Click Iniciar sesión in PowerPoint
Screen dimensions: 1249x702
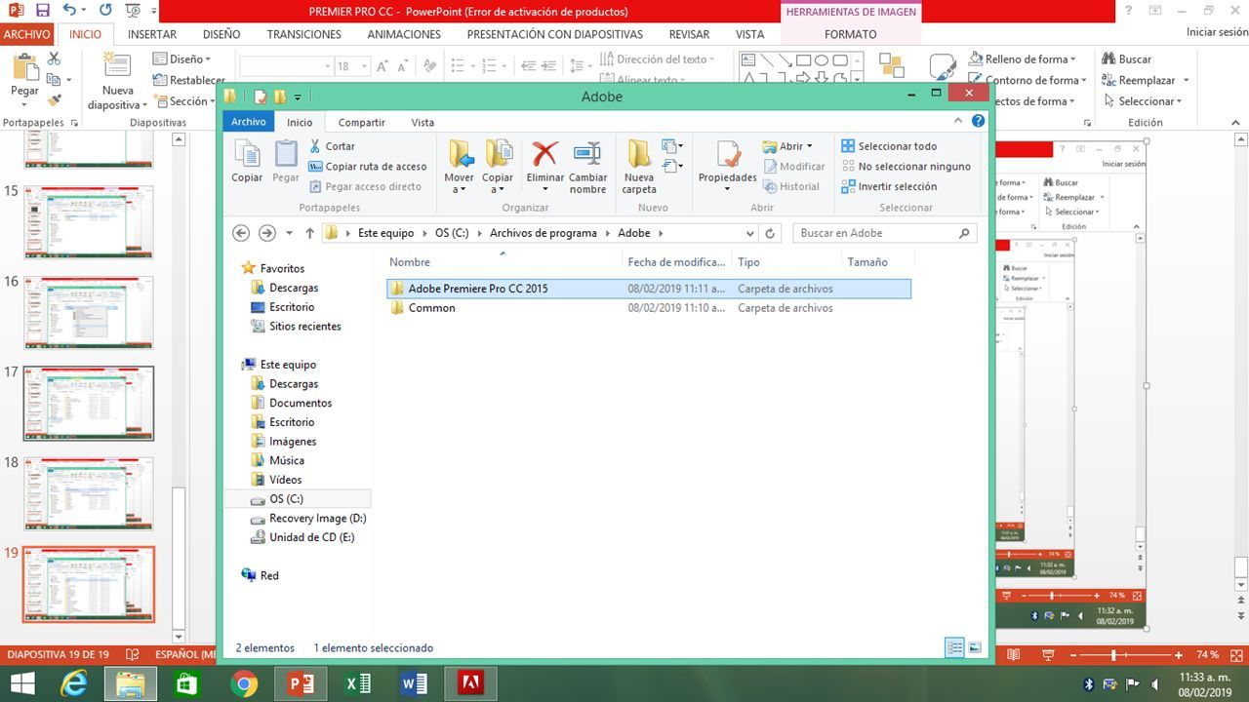pyautogui.click(x=1216, y=32)
